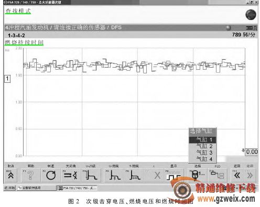The width and height of the screenshot is (260, 207).
Task: Select 气缸 3 in cylinder menu
Action: pyautogui.click(x=203, y=152)
